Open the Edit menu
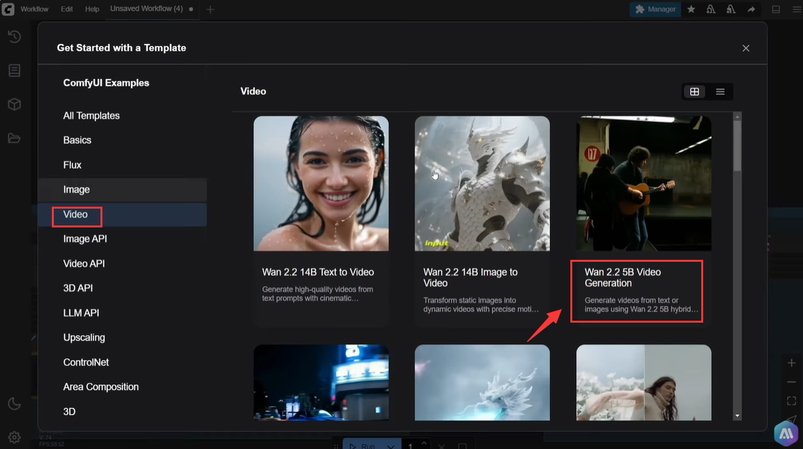 (67, 9)
